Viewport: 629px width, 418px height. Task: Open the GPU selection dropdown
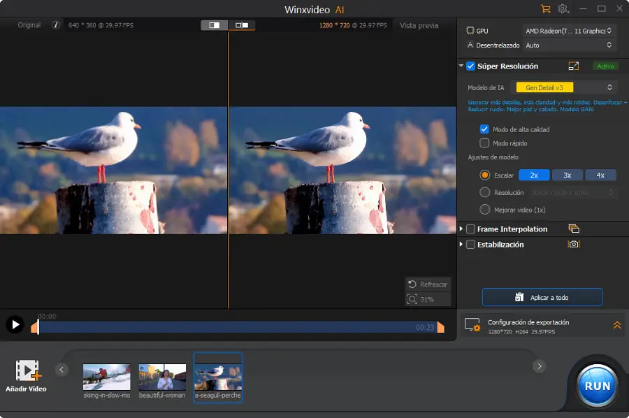click(569, 31)
